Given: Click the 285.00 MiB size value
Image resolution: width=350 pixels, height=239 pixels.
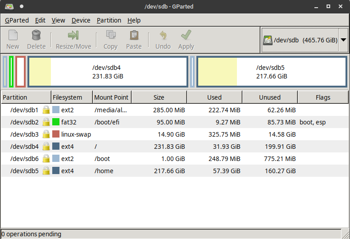Looking at the screenshot, I should (169, 110).
